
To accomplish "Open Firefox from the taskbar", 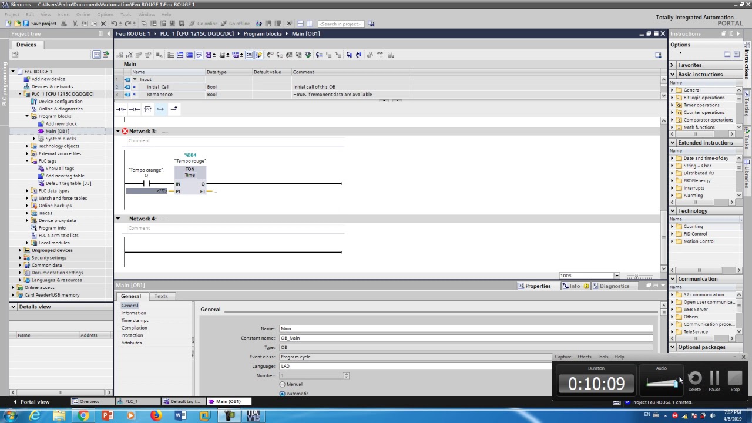I will (x=156, y=416).
